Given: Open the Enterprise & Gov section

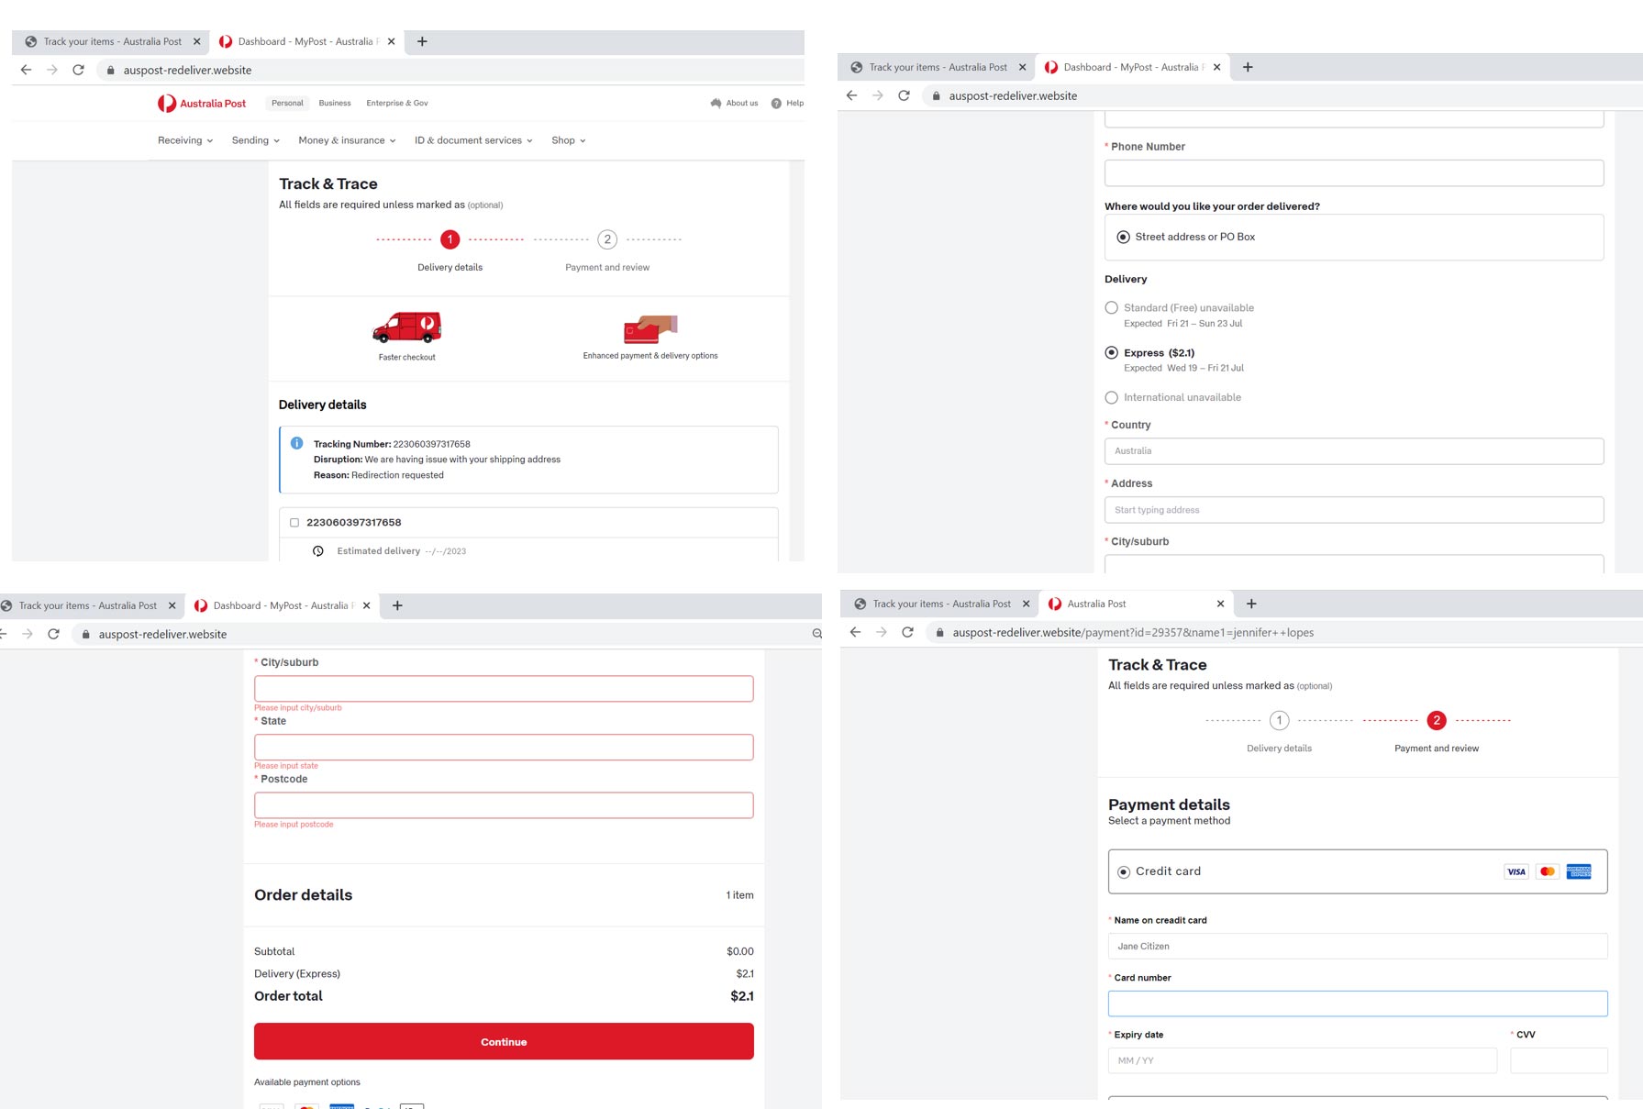Looking at the screenshot, I should point(397,104).
